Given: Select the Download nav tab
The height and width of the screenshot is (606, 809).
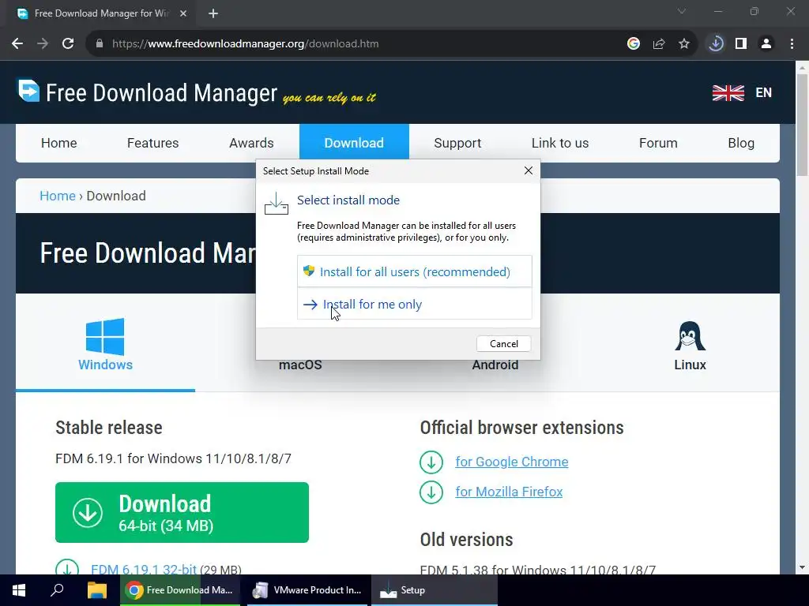Looking at the screenshot, I should coord(354,143).
